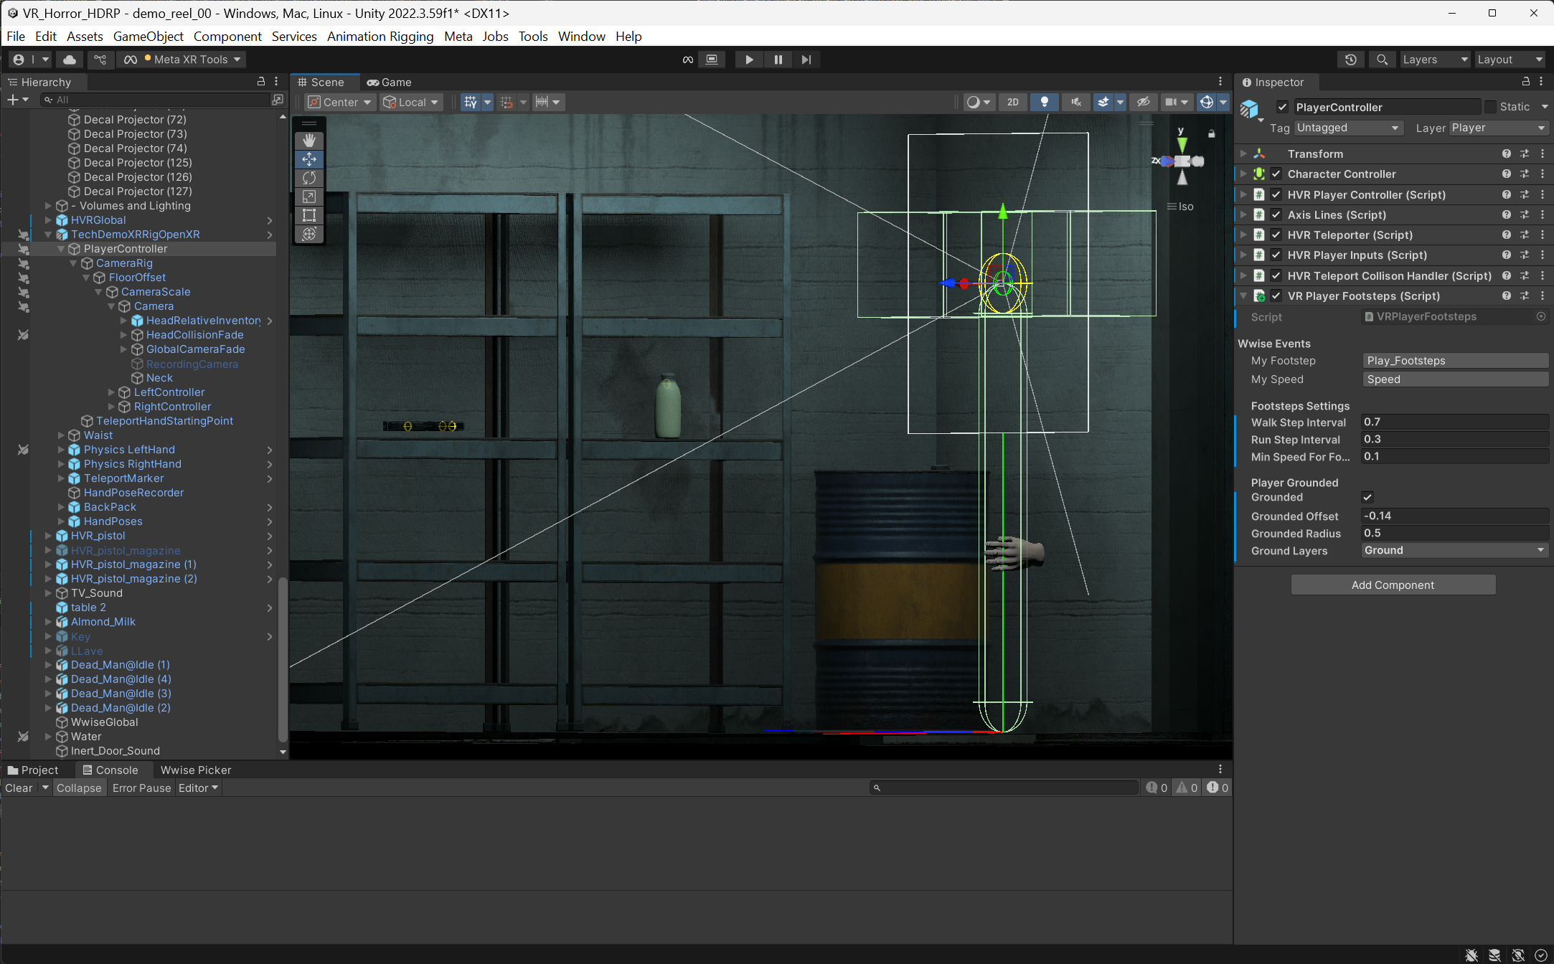Select the Rotate tool in Scene
Image resolution: width=1554 pixels, height=964 pixels.
[309, 177]
